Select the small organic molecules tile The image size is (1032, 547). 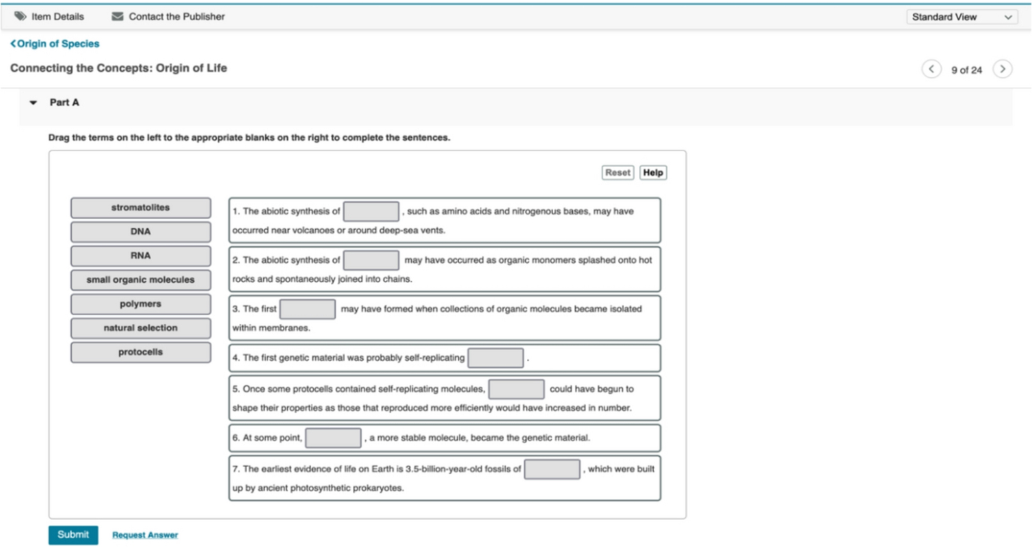[x=140, y=280]
